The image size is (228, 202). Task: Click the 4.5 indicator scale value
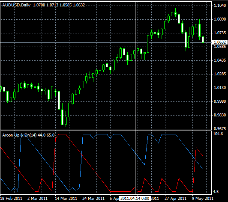point(216,192)
